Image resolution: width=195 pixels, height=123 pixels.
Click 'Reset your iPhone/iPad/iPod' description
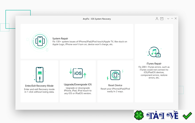115,90
